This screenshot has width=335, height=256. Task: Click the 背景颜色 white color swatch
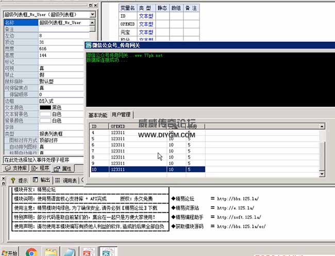coord(45,121)
